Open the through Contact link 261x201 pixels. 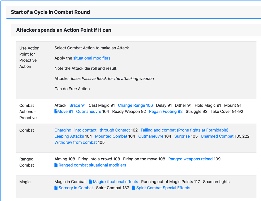(x=115, y=130)
